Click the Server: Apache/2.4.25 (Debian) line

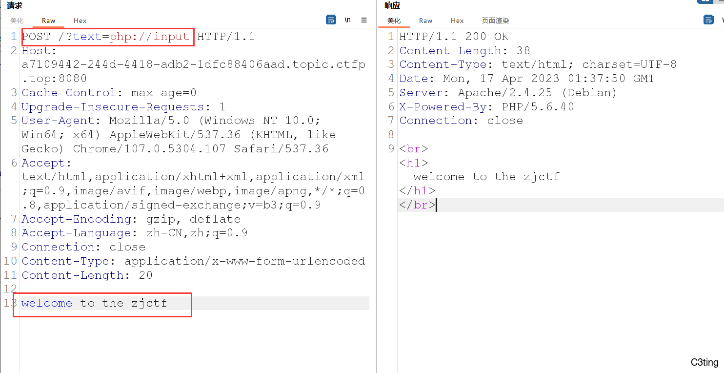(508, 93)
